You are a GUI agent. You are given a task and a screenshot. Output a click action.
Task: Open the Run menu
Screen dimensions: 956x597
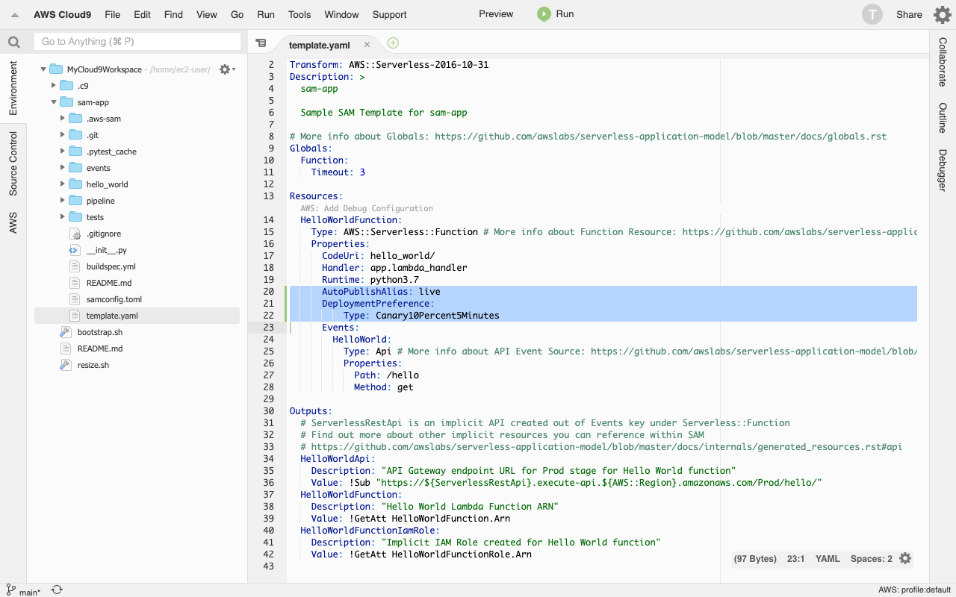[266, 14]
